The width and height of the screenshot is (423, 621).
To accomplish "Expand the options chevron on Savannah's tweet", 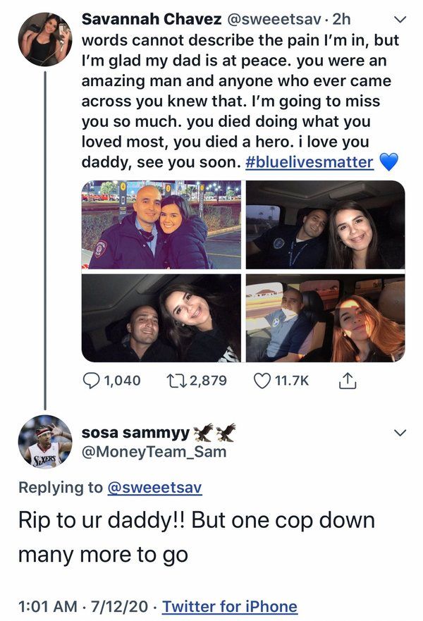I will pyautogui.click(x=399, y=18).
